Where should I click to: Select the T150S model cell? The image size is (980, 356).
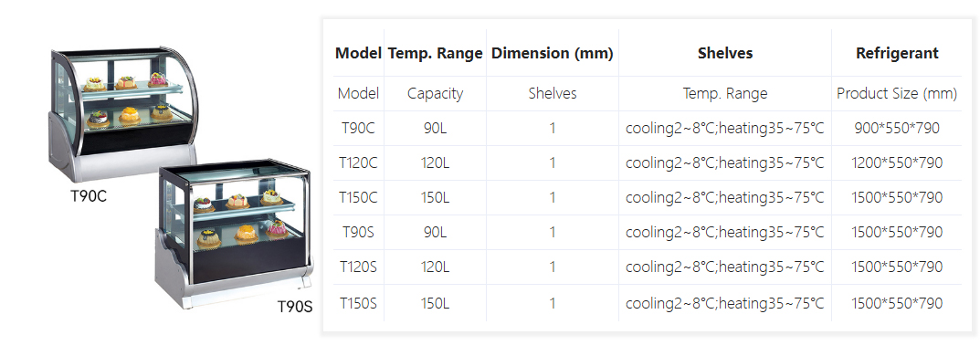pos(358,304)
